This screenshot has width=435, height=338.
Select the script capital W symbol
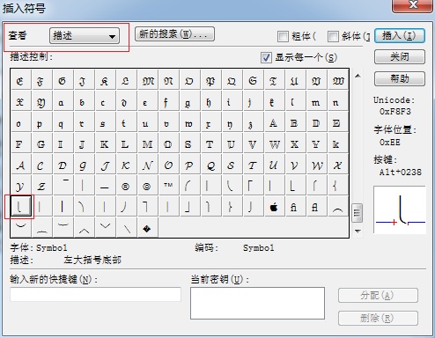tap(316, 165)
